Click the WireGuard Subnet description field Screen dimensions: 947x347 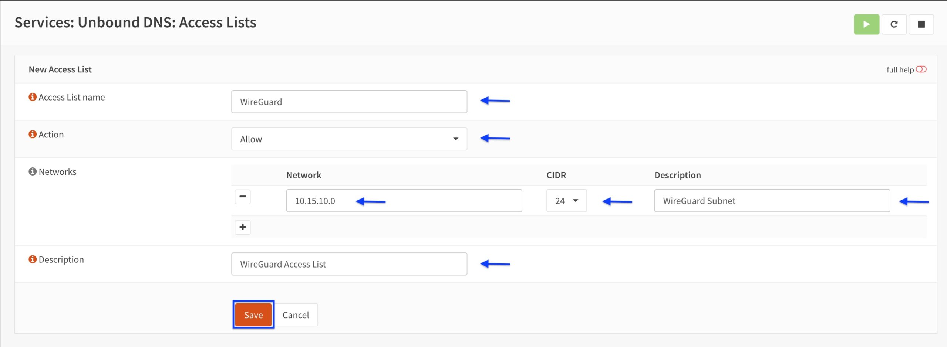[x=772, y=201]
